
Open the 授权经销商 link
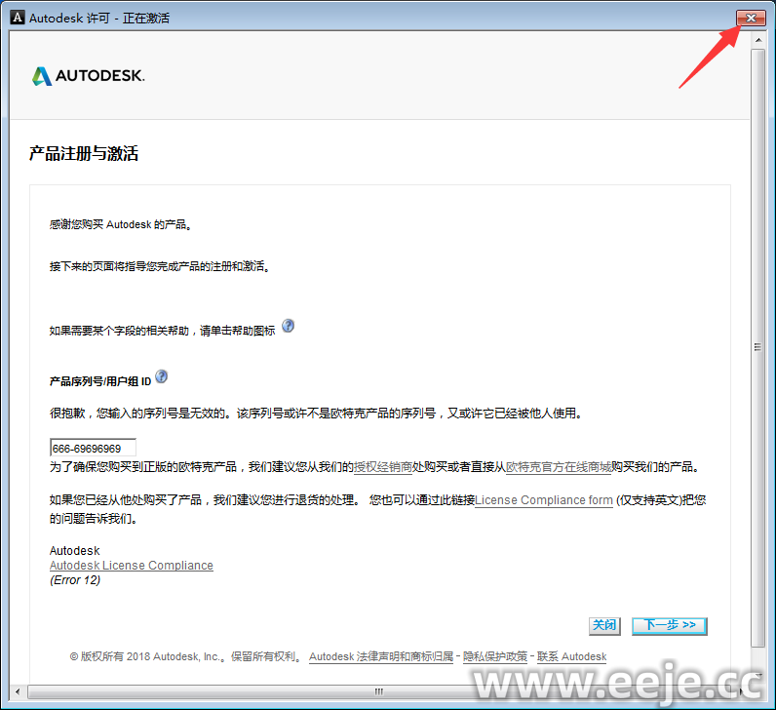coord(382,467)
